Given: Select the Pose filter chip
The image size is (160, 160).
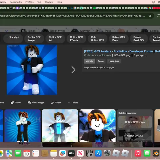Looking at the screenshot, I should 105,31.
